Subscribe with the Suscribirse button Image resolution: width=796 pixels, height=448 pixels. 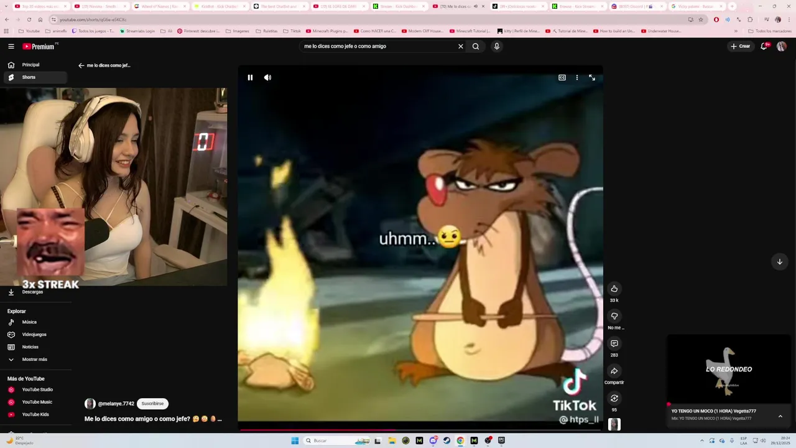[152, 404]
